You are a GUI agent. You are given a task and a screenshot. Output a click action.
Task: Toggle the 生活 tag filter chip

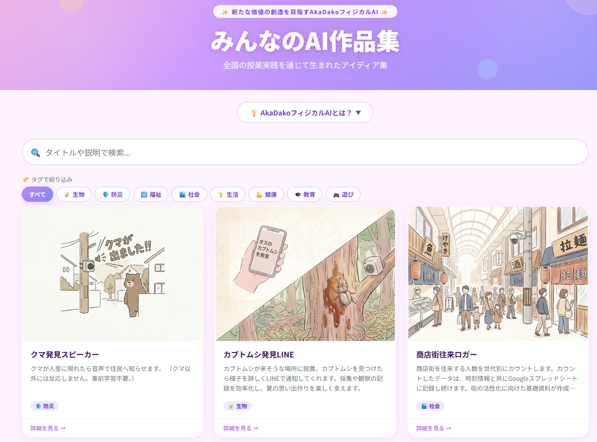228,195
